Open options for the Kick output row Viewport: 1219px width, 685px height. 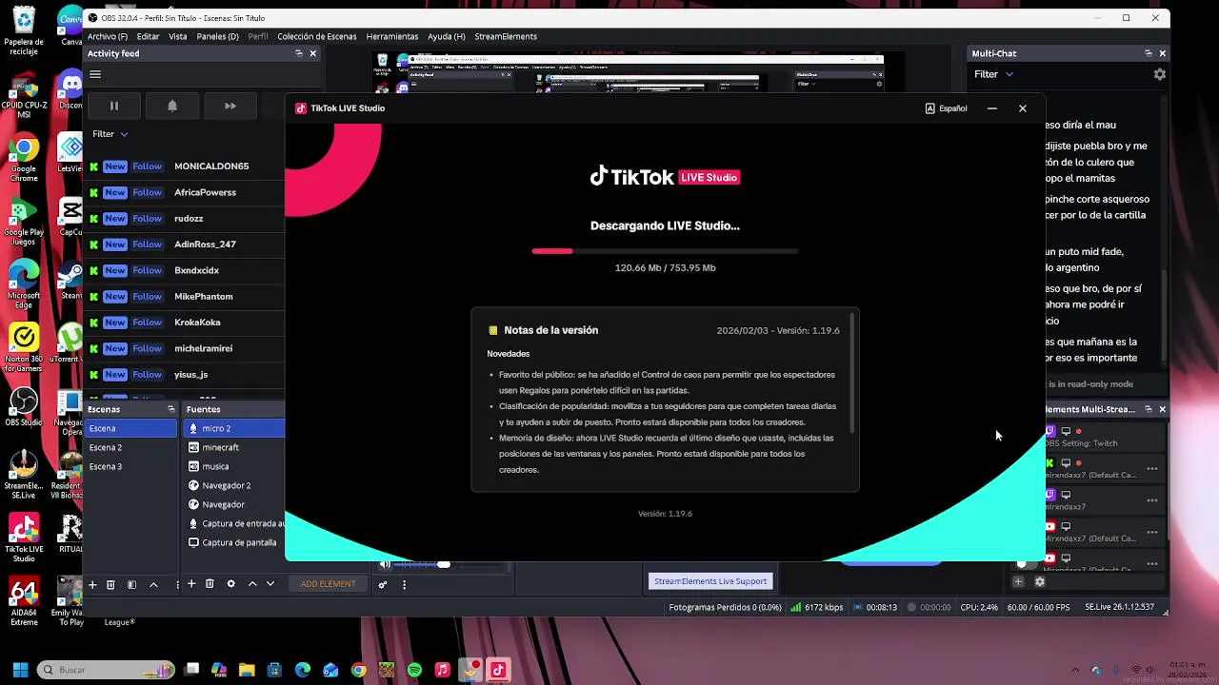[1152, 469]
